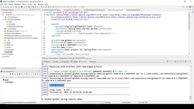Click the Save icon in toolbar
194x109 pixels.
click(x=6, y=7)
